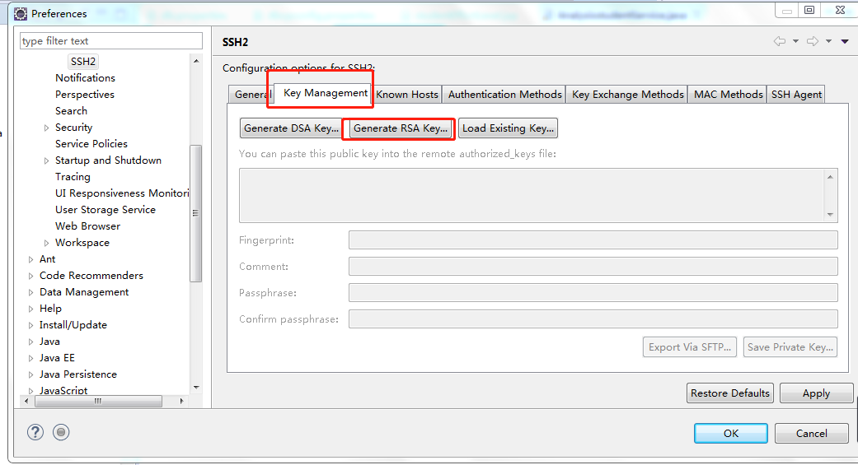Click the record/import preferences round icon

(61, 432)
